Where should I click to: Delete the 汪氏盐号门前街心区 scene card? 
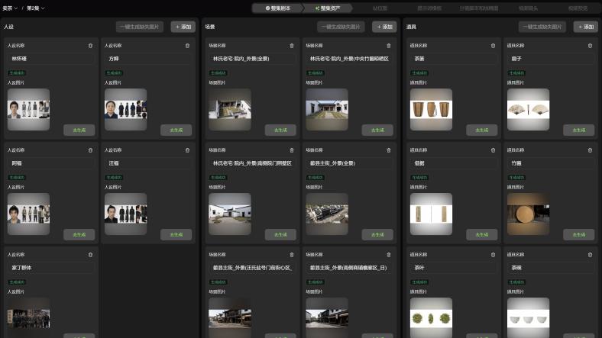(292, 255)
